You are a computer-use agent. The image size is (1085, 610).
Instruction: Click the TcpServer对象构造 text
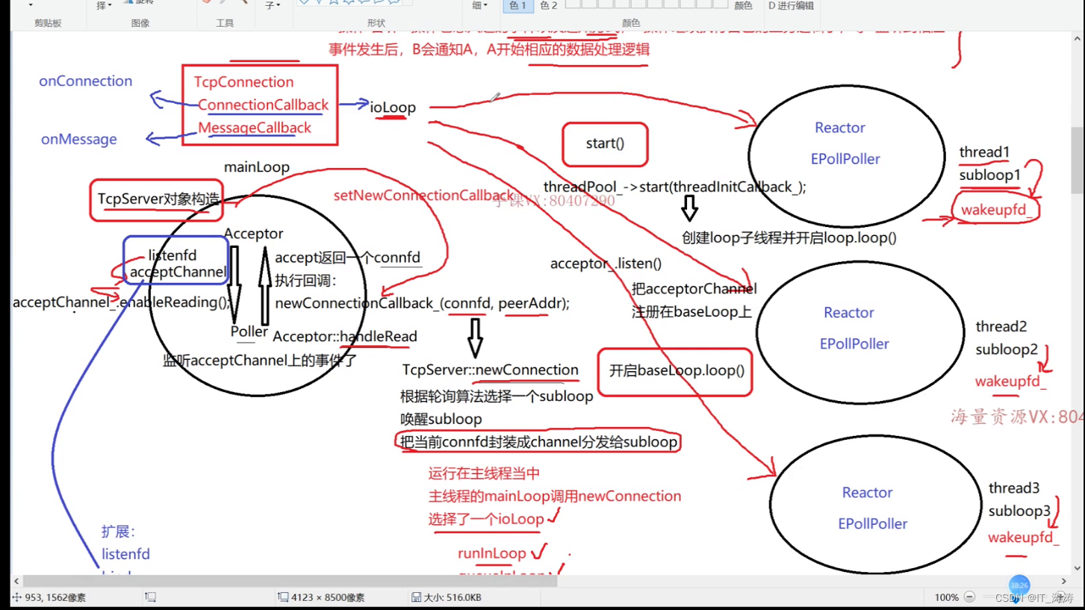pos(158,199)
